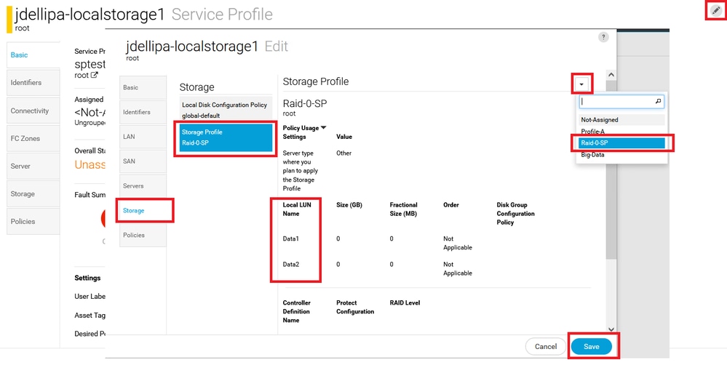Open FC Zones tab in background page
The image size is (727, 373).
(33, 139)
